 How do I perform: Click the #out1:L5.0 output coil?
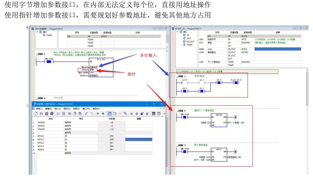(x=236, y=83)
